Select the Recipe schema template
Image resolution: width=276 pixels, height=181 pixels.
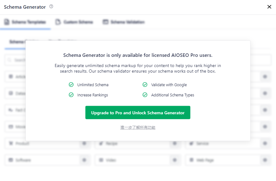[132, 143]
